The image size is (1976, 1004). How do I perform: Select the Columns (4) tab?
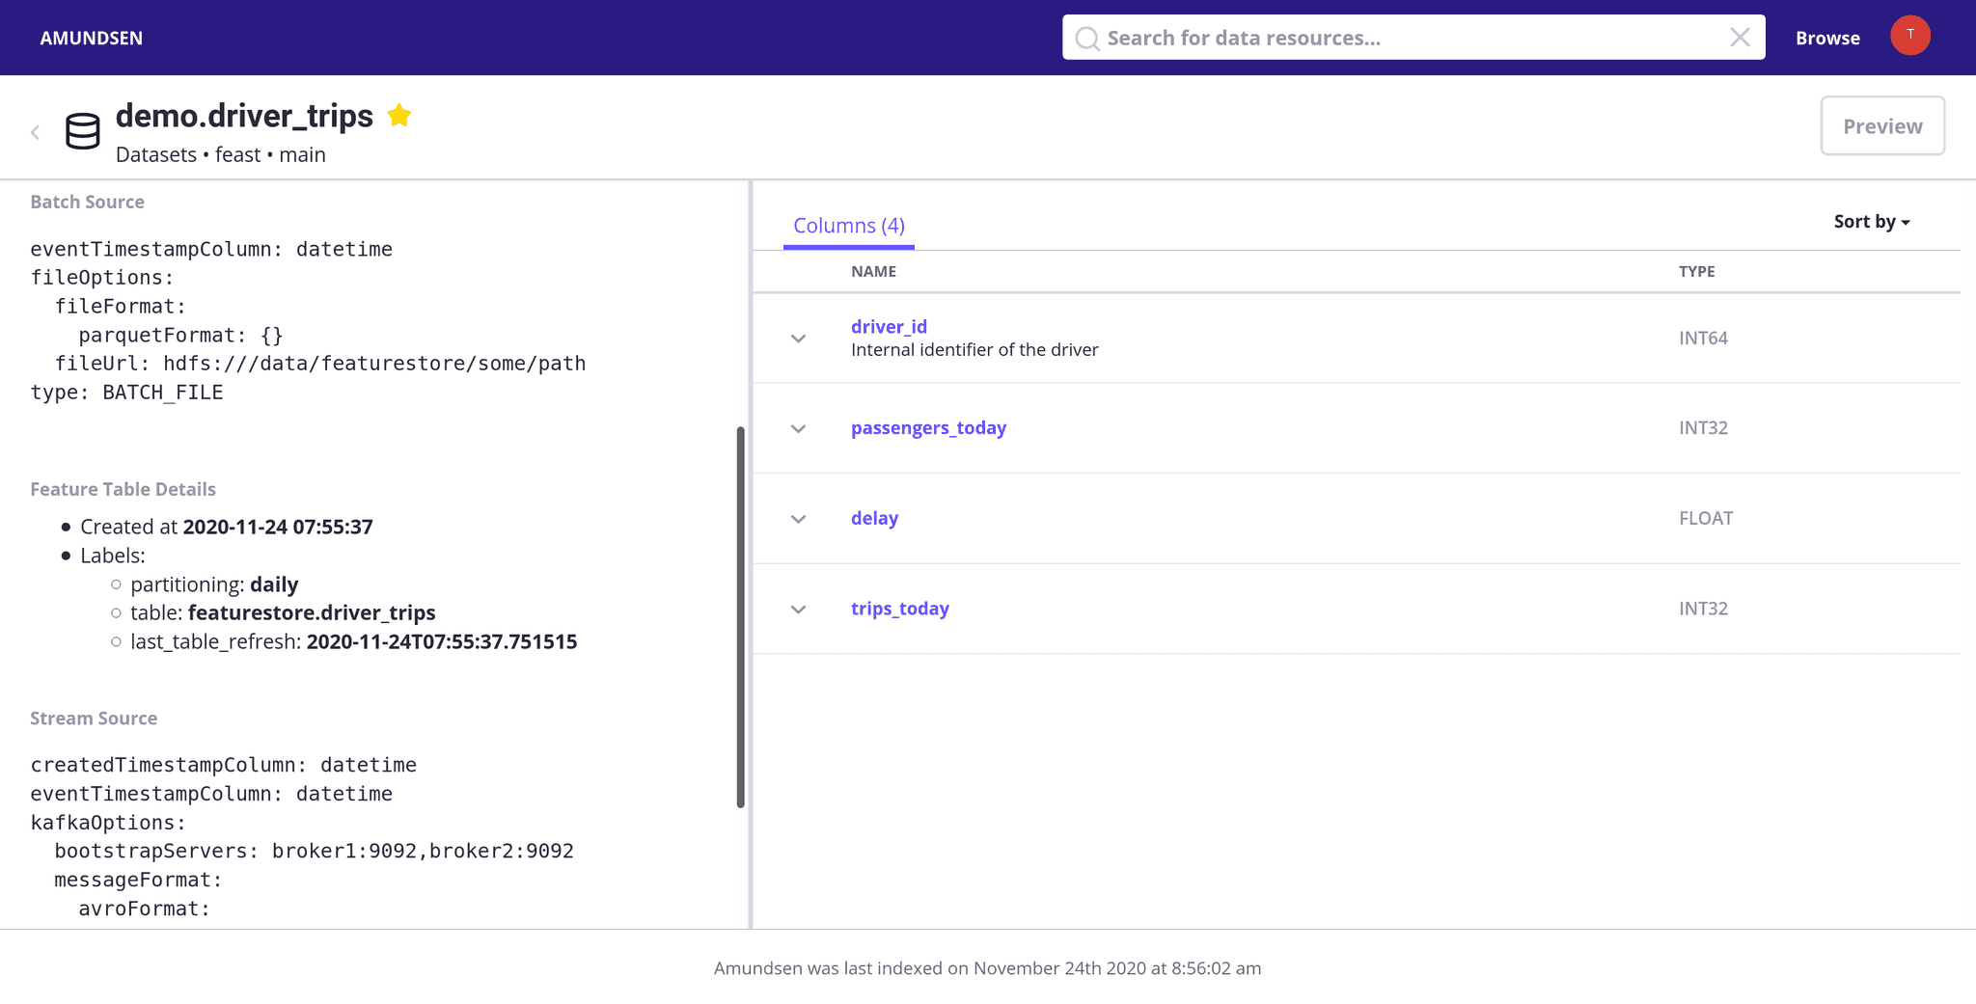pyautogui.click(x=849, y=226)
